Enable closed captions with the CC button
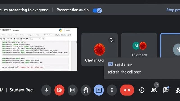This screenshot has width=180, height=101. click(x=73, y=90)
